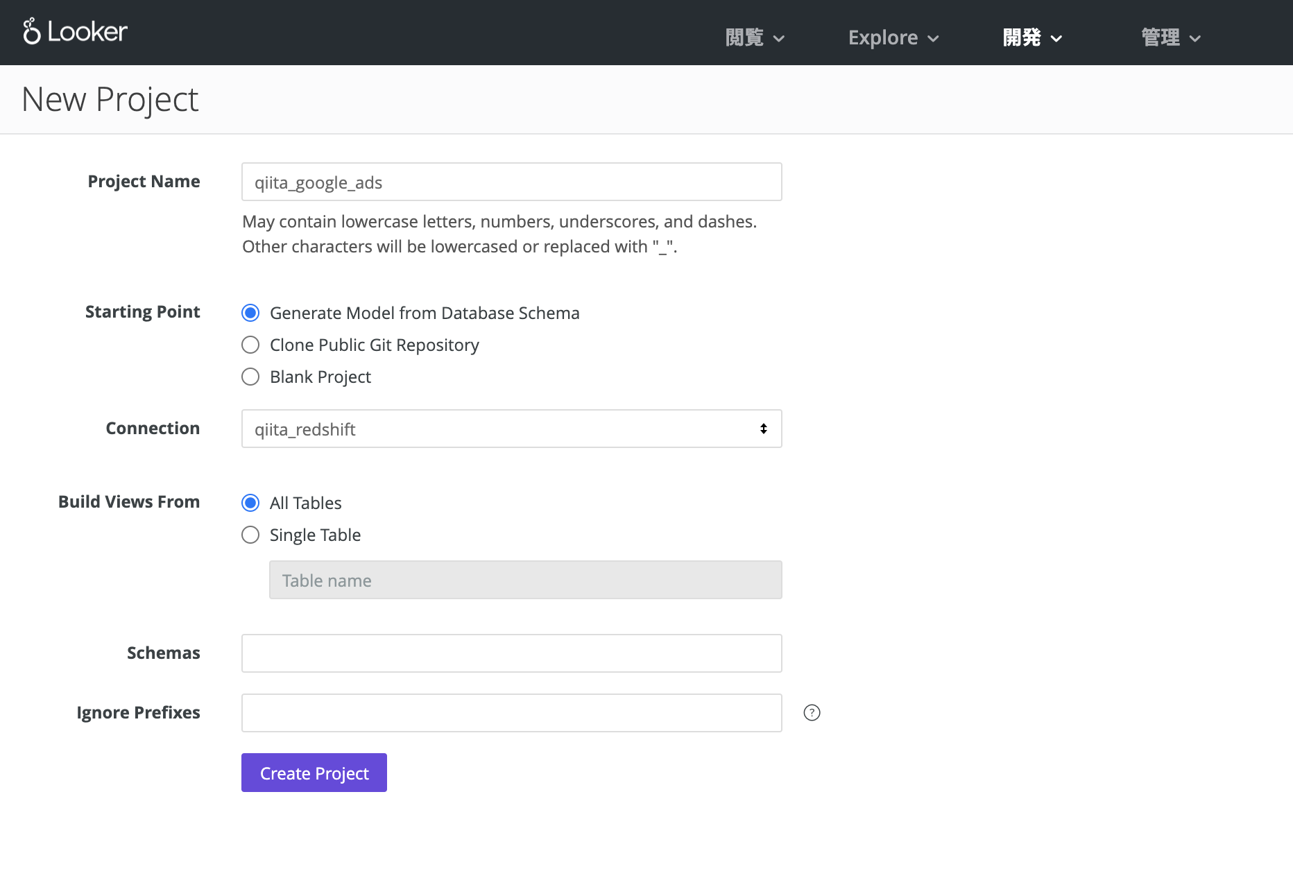1293x878 pixels.
Task: Choose Single Table radio button
Action: pyautogui.click(x=250, y=535)
